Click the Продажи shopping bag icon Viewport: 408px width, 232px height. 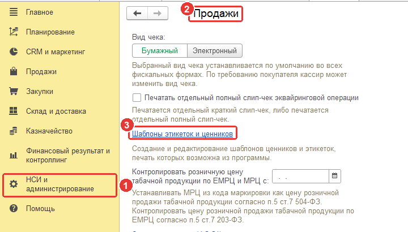point(14,71)
